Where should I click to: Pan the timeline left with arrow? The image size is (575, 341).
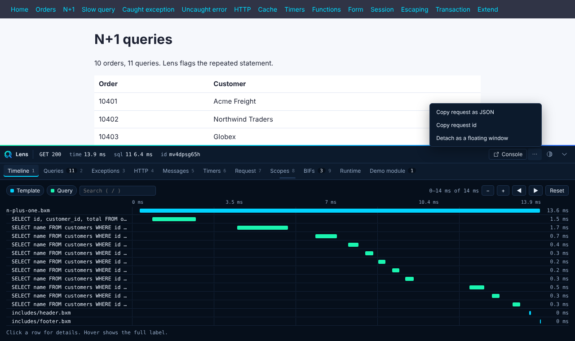click(519, 191)
